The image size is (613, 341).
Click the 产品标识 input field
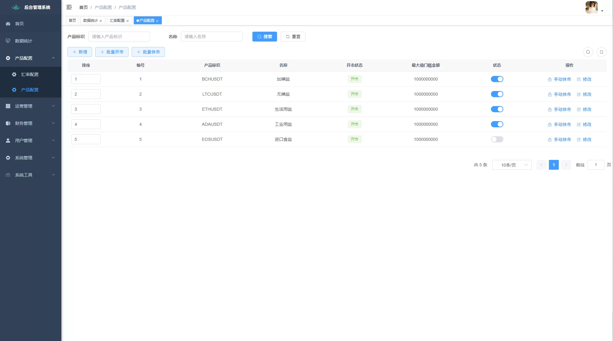coord(119,37)
